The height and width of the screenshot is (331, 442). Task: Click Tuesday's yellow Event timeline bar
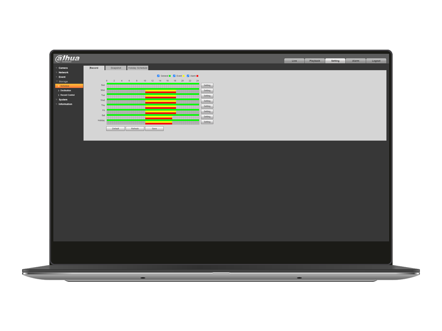[x=161, y=96]
